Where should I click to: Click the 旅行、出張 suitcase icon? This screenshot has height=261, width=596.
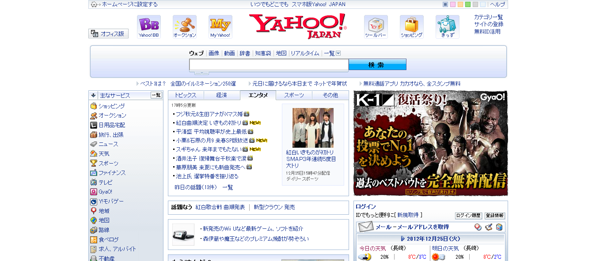tap(94, 134)
